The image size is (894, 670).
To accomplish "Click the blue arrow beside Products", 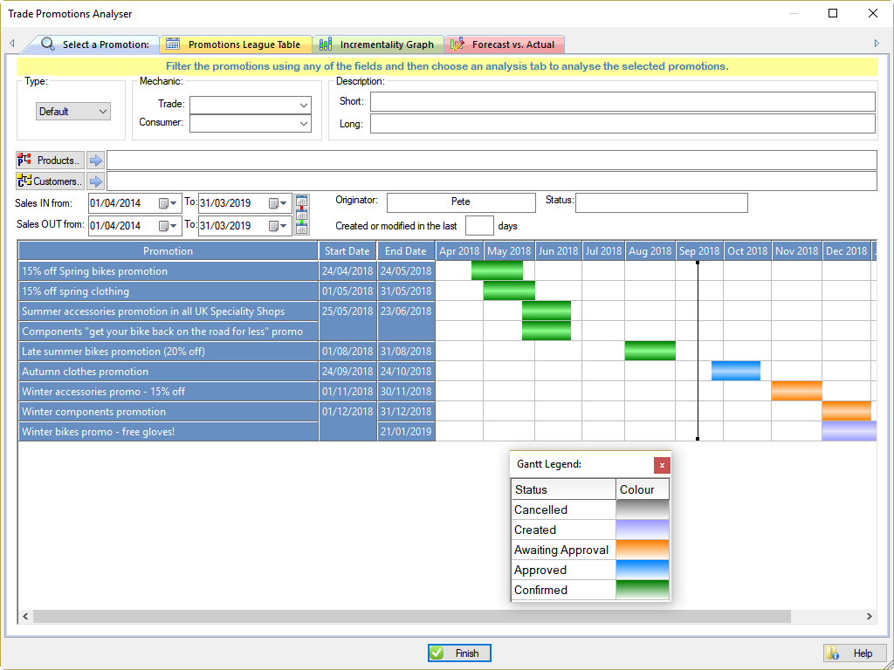I will [x=95, y=160].
